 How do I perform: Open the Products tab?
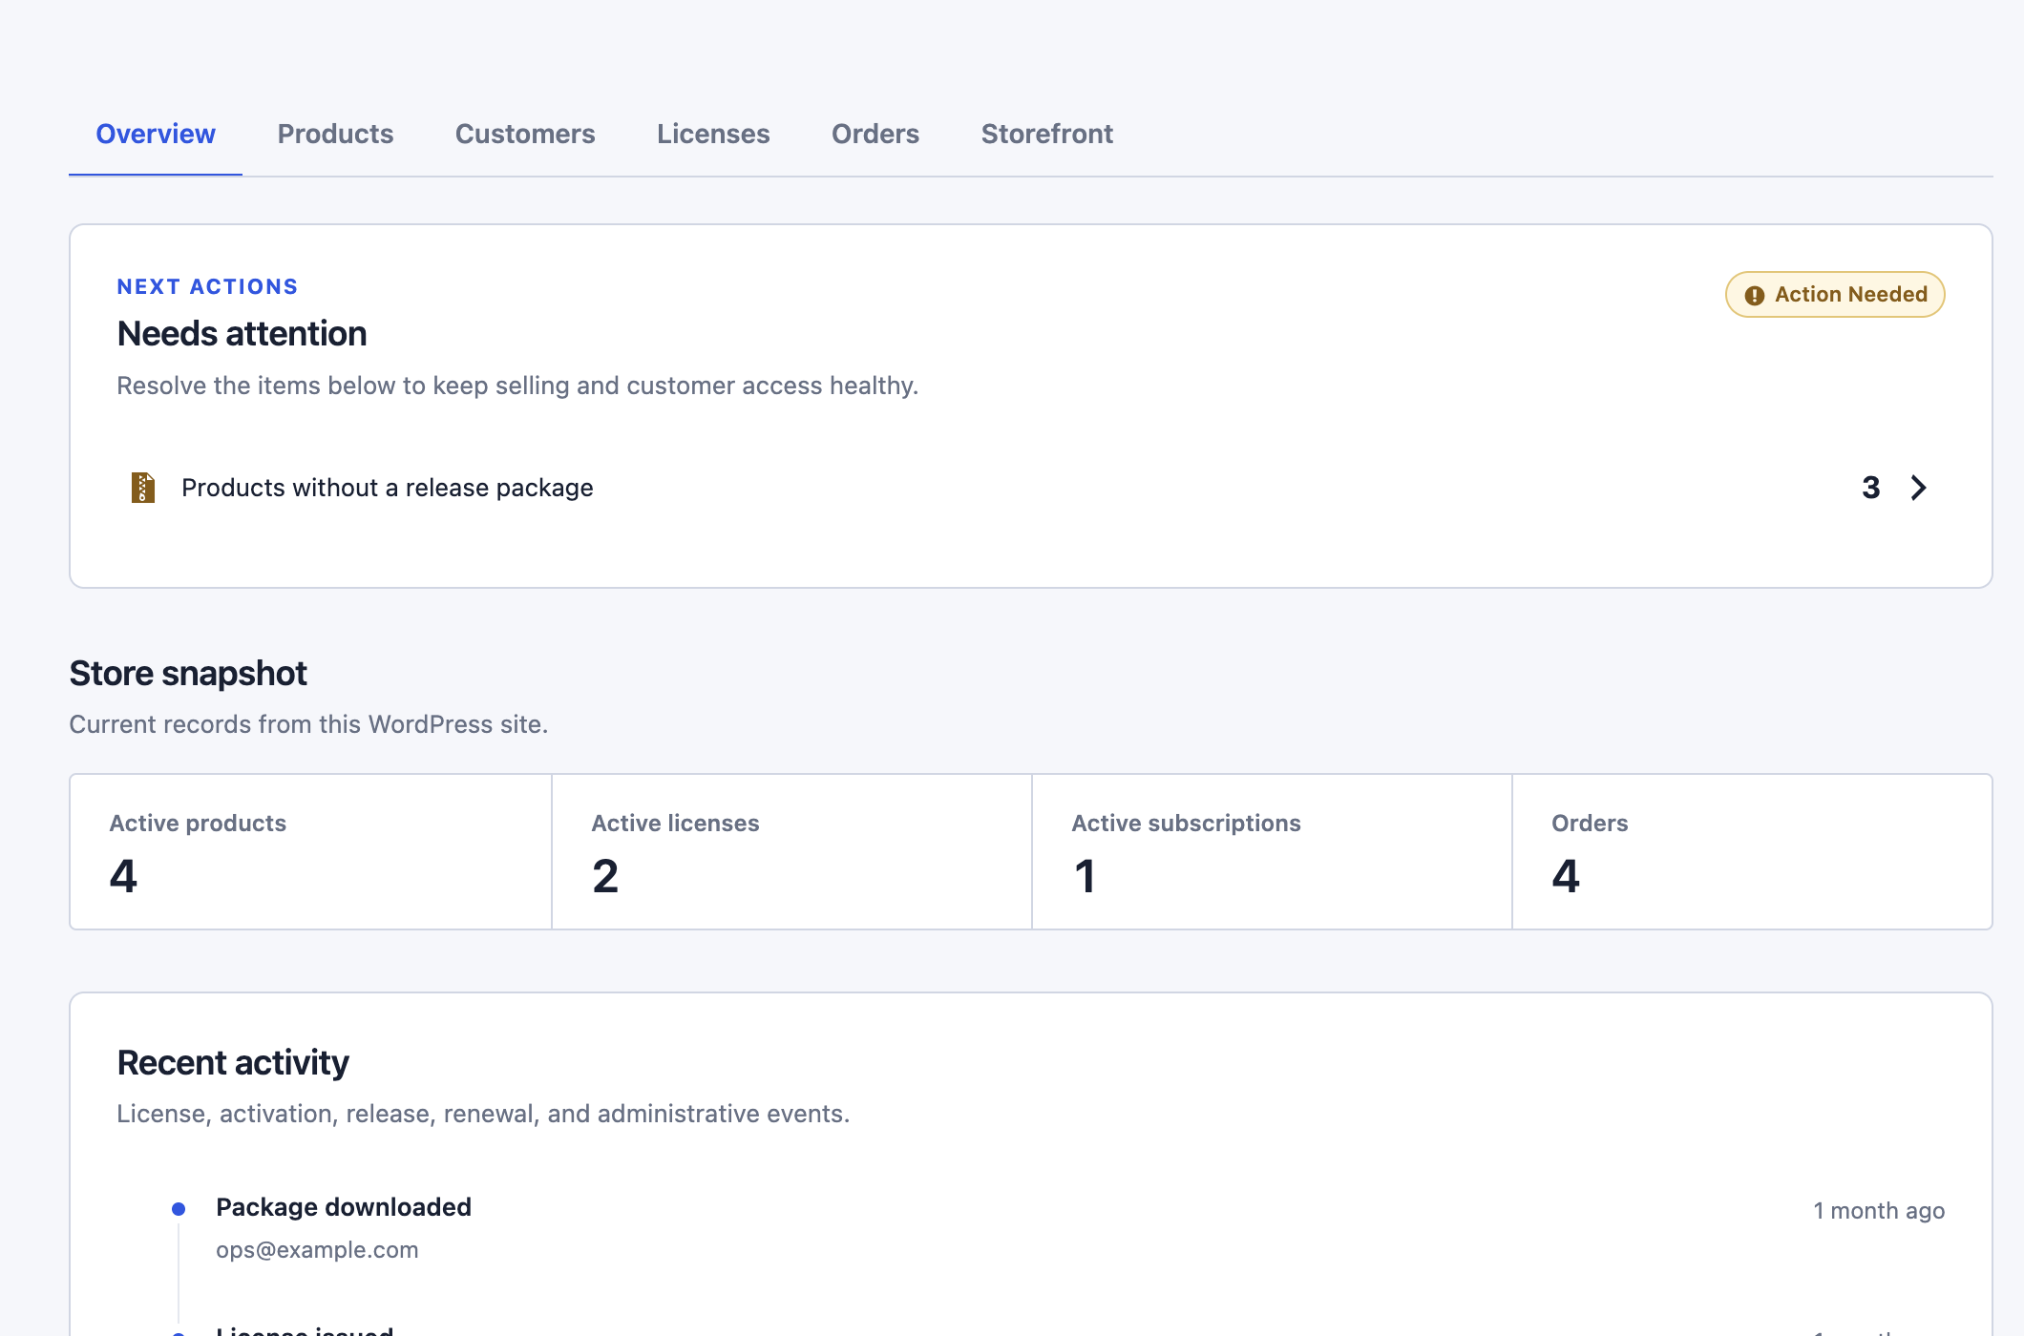335,134
